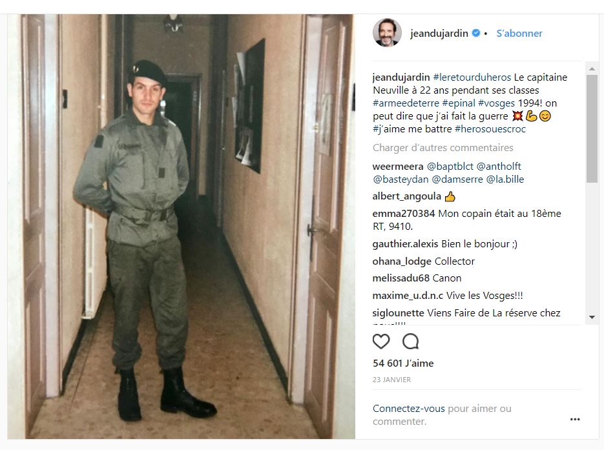Viewport: 604px width, 450px height.
Task: Click the scrollbar down arrow
Action: click(x=592, y=317)
